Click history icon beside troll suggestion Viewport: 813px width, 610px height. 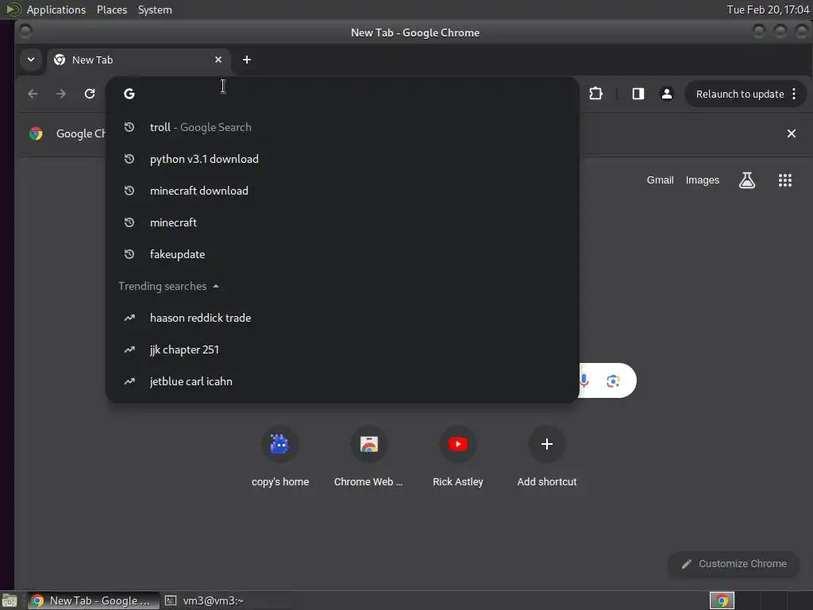129,127
